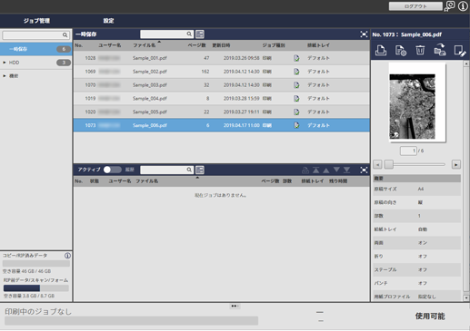Click the job type icon in Sample_004.pdf row
Screen dimensions: 470x331
tap(296, 99)
